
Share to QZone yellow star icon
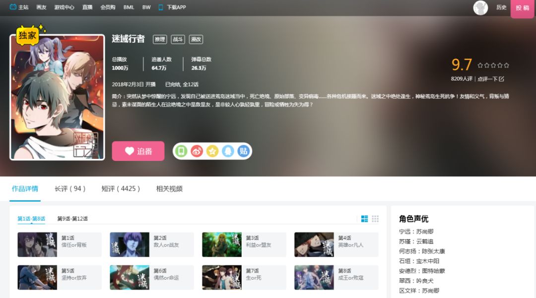(x=212, y=151)
